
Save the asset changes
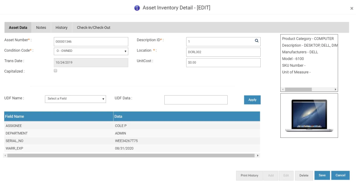322,175
